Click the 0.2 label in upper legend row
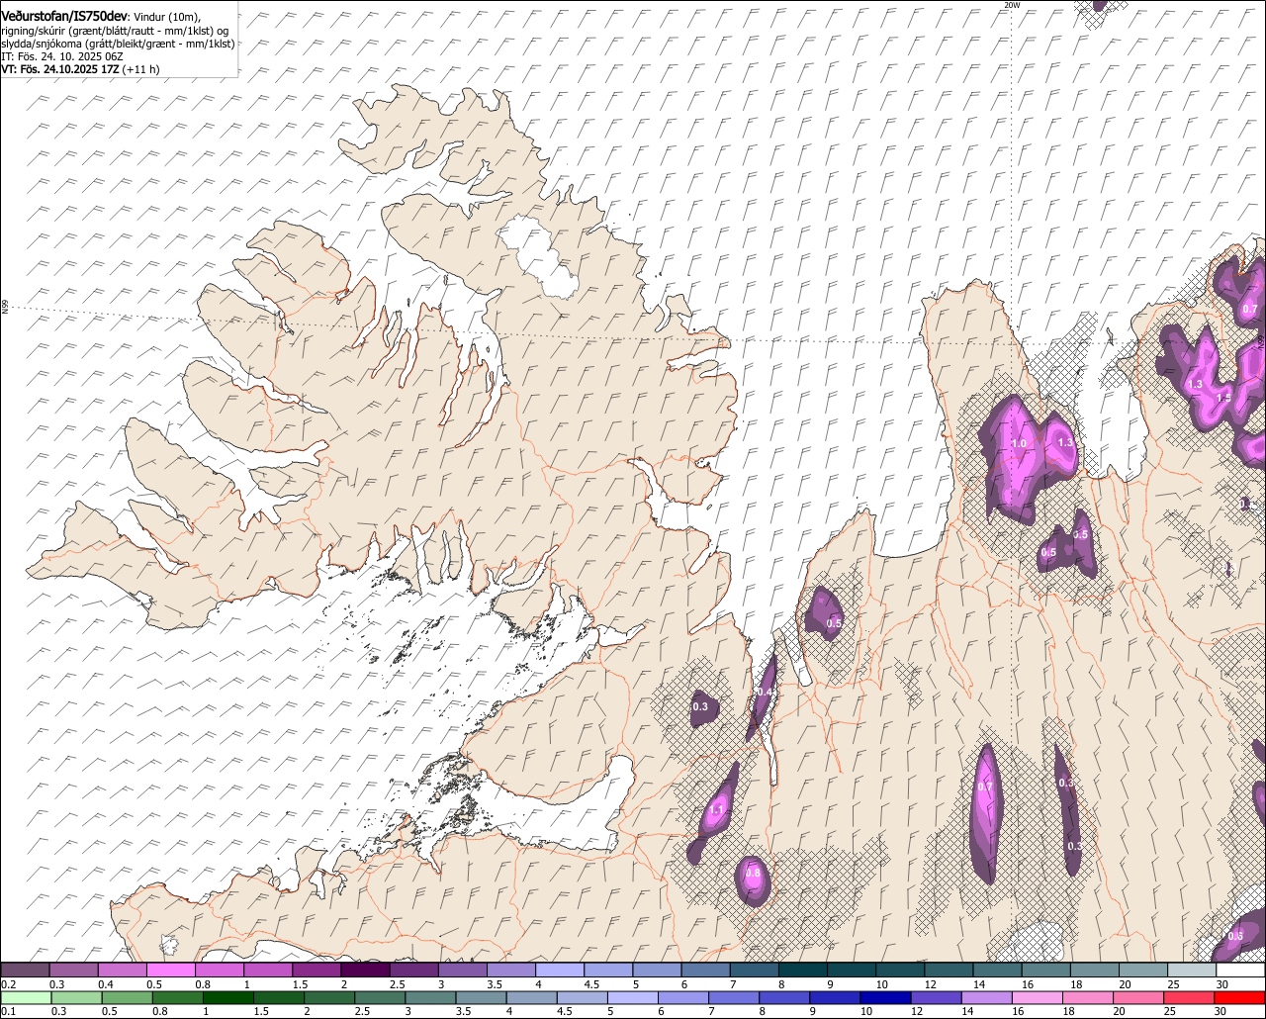1266x1019 pixels. pyautogui.click(x=8, y=984)
